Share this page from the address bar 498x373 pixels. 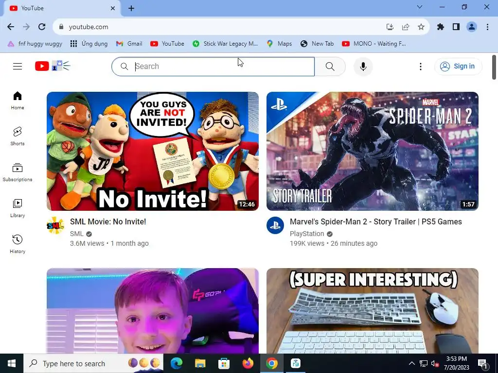coord(406,27)
